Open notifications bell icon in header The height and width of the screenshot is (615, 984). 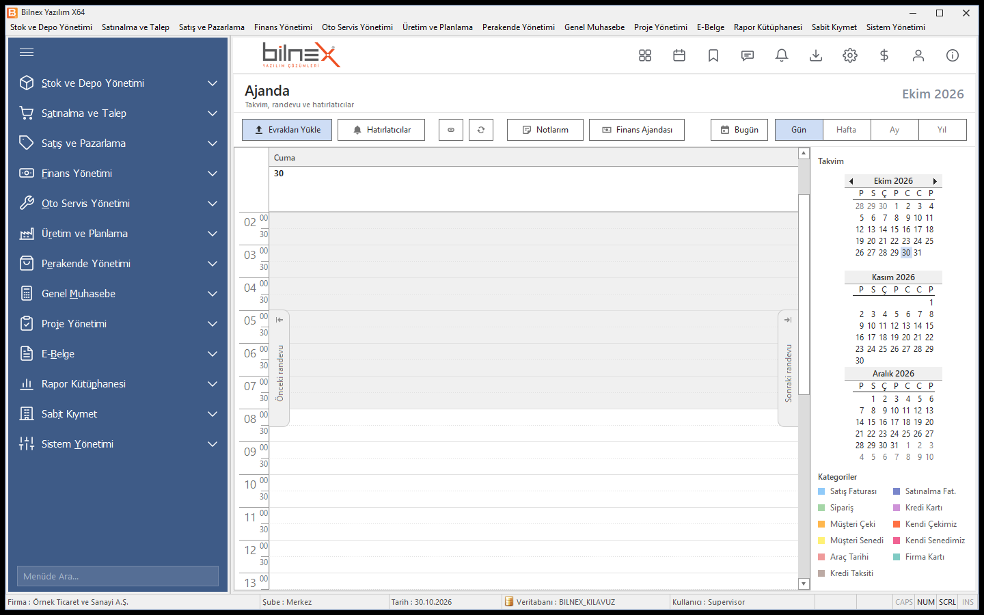[782, 55]
